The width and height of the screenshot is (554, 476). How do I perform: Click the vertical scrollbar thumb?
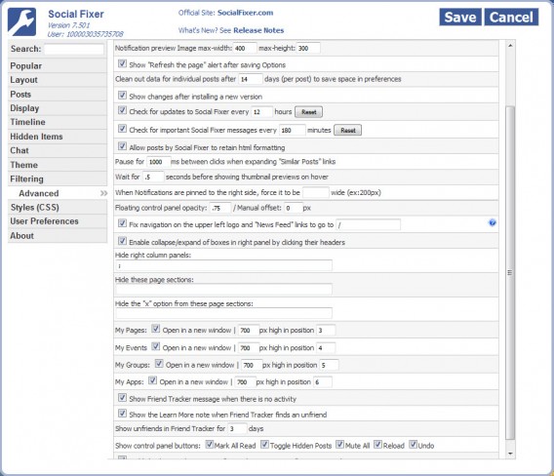(510, 273)
